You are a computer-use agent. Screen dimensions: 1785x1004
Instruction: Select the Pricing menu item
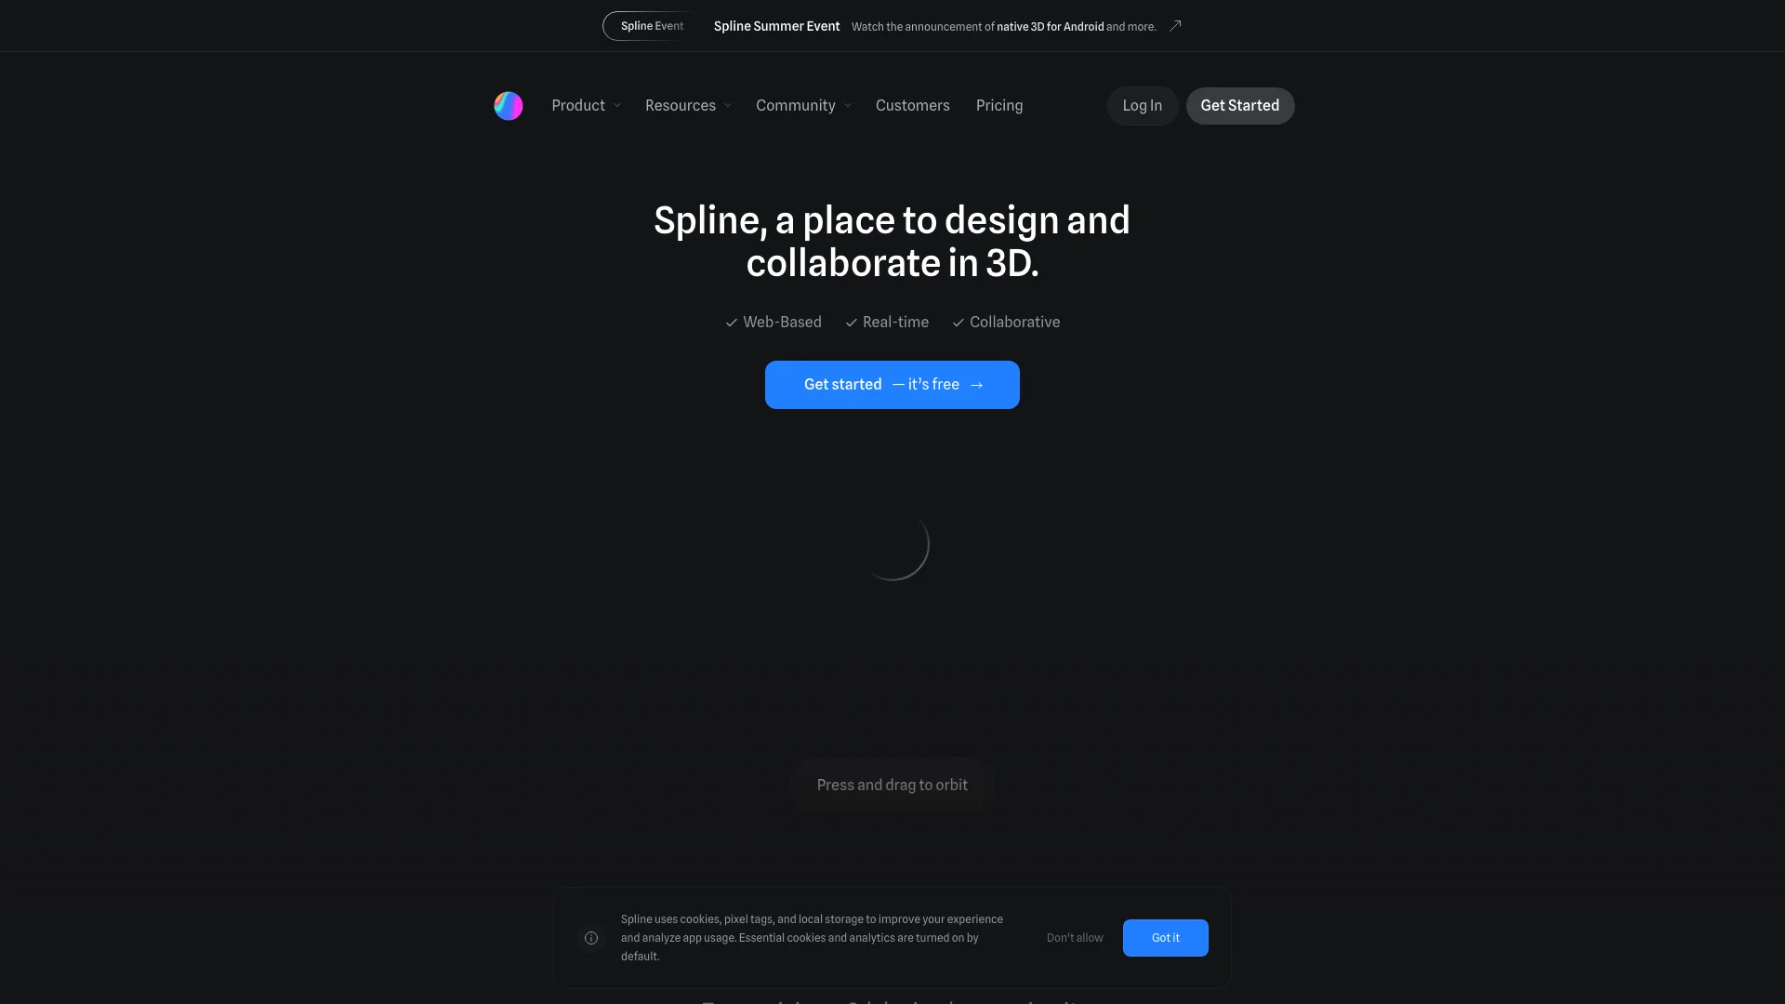click(x=998, y=105)
